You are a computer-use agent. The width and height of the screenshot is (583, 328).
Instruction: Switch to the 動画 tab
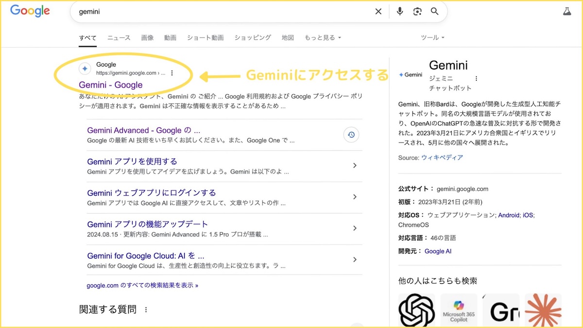170,37
